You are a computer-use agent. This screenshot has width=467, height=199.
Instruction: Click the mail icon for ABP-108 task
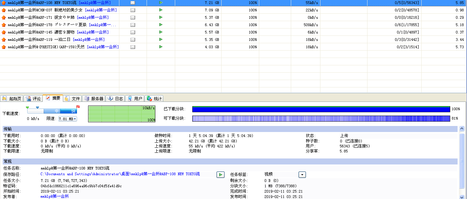133,3
